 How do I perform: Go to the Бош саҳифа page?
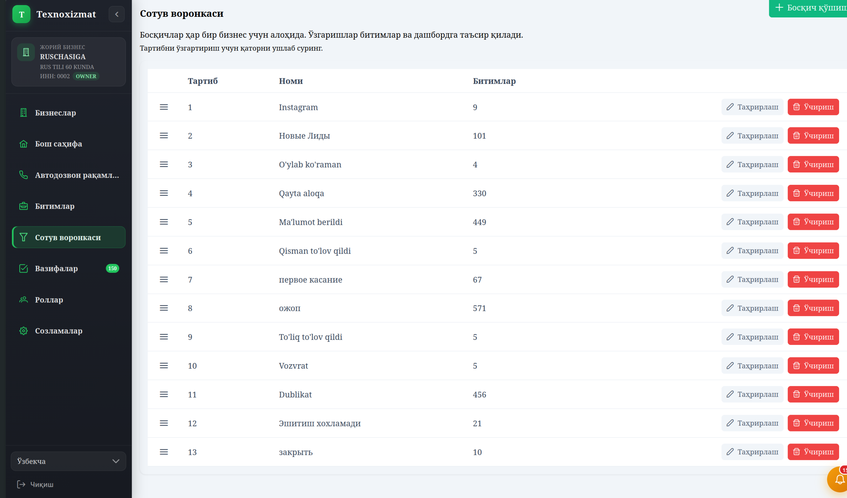pyautogui.click(x=69, y=144)
